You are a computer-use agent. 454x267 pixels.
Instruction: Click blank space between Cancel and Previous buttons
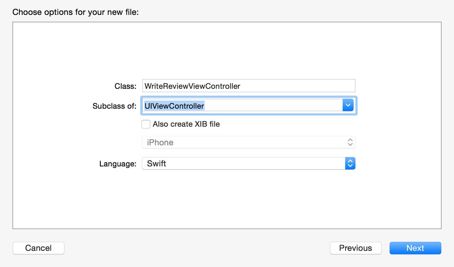pos(196,248)
